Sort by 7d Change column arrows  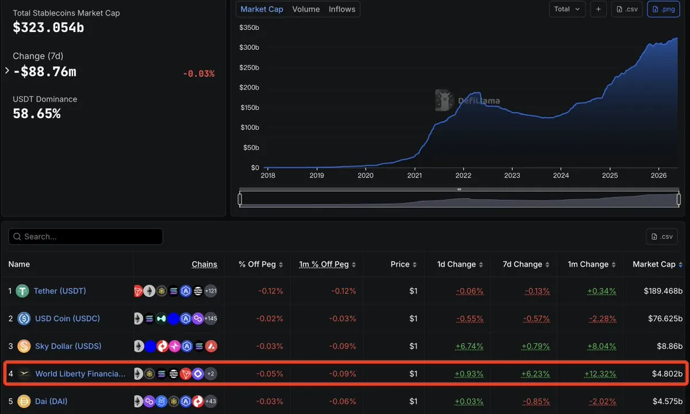click(x=547, y=265)
